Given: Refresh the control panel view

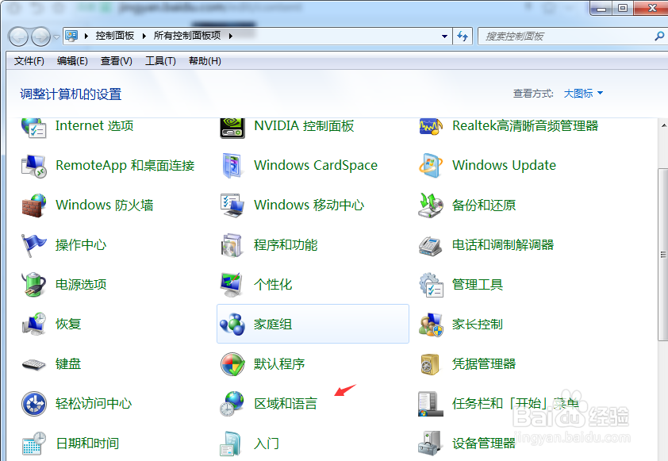Looking at the screenshot, I should [463, 36].
